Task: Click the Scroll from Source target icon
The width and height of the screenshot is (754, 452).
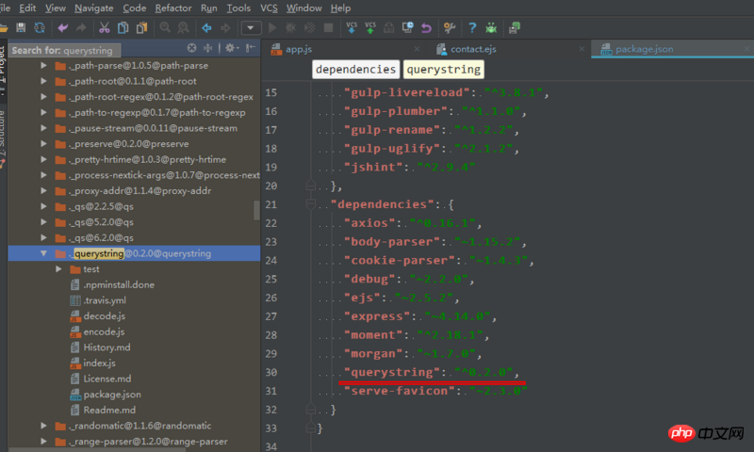Action: (192, 47)
